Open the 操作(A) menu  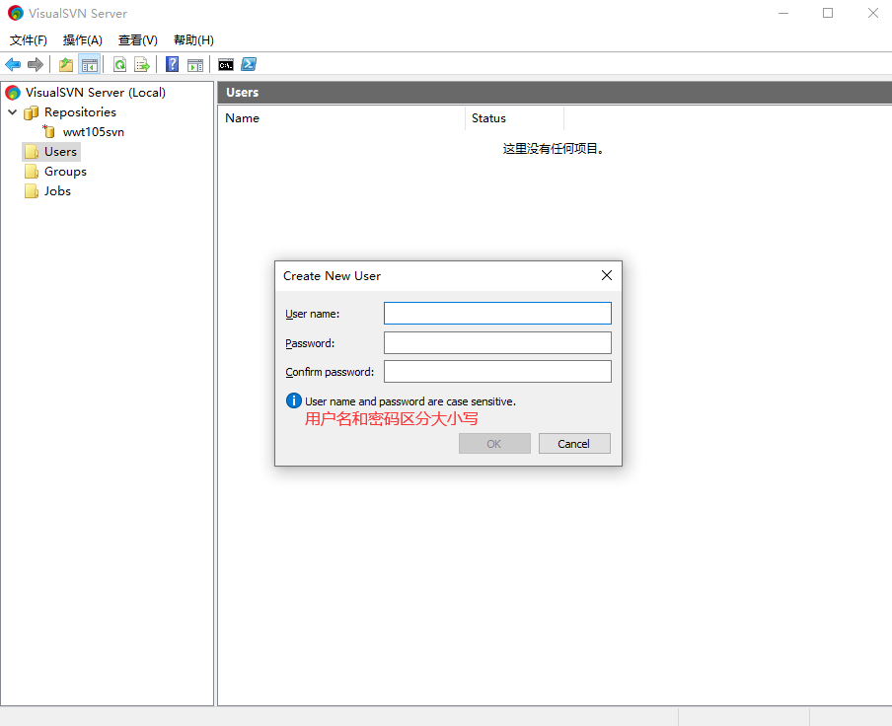click(82, 40)
